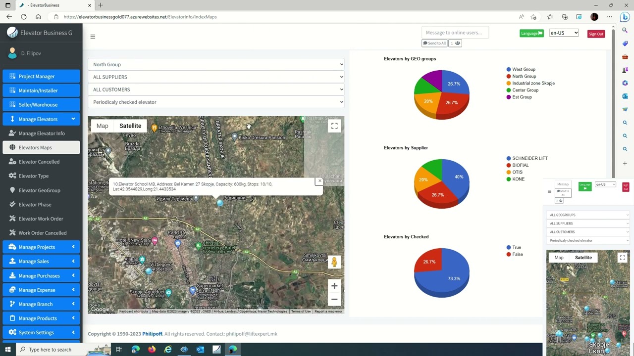This screenshot has width=634, height=356.
Task: Expand the Manage Expense menu
Action: click(41, 290)
